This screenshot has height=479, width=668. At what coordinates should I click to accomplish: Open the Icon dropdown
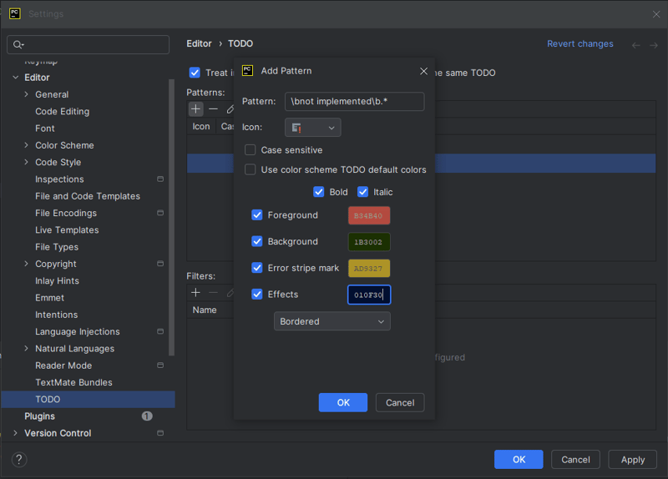click(312, 128)
